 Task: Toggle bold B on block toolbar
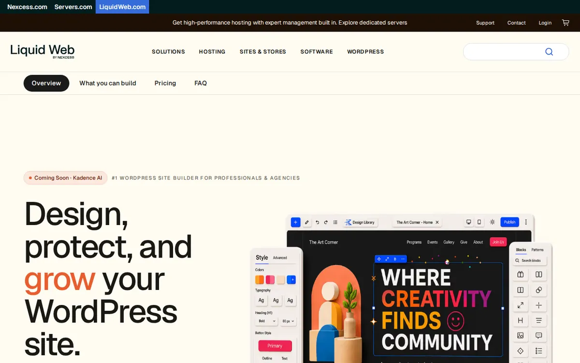395,259
